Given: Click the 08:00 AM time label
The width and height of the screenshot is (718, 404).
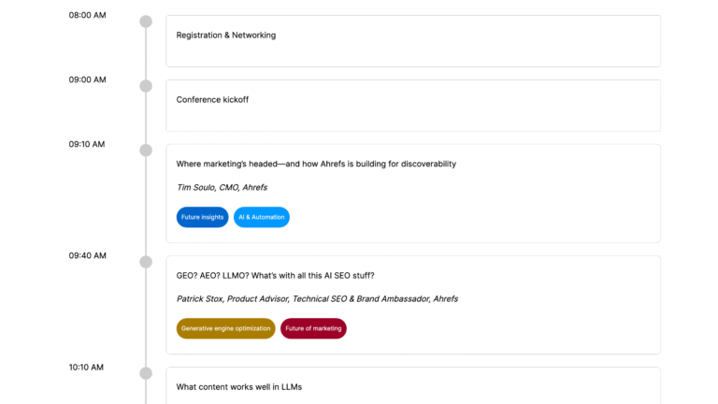Looking at the screenshot, I should 87,15.
